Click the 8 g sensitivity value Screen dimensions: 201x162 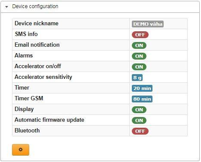[x=137, y=78]
